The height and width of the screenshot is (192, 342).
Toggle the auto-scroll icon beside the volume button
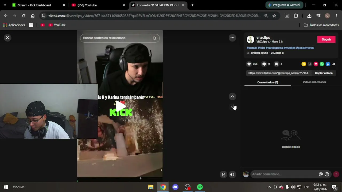point(224,175)
